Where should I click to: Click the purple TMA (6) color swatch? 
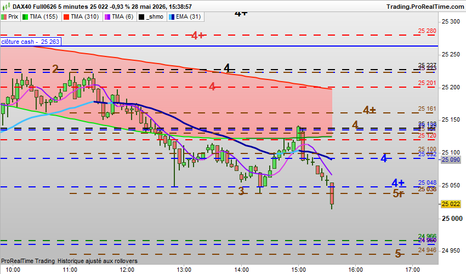coord(107,17)
